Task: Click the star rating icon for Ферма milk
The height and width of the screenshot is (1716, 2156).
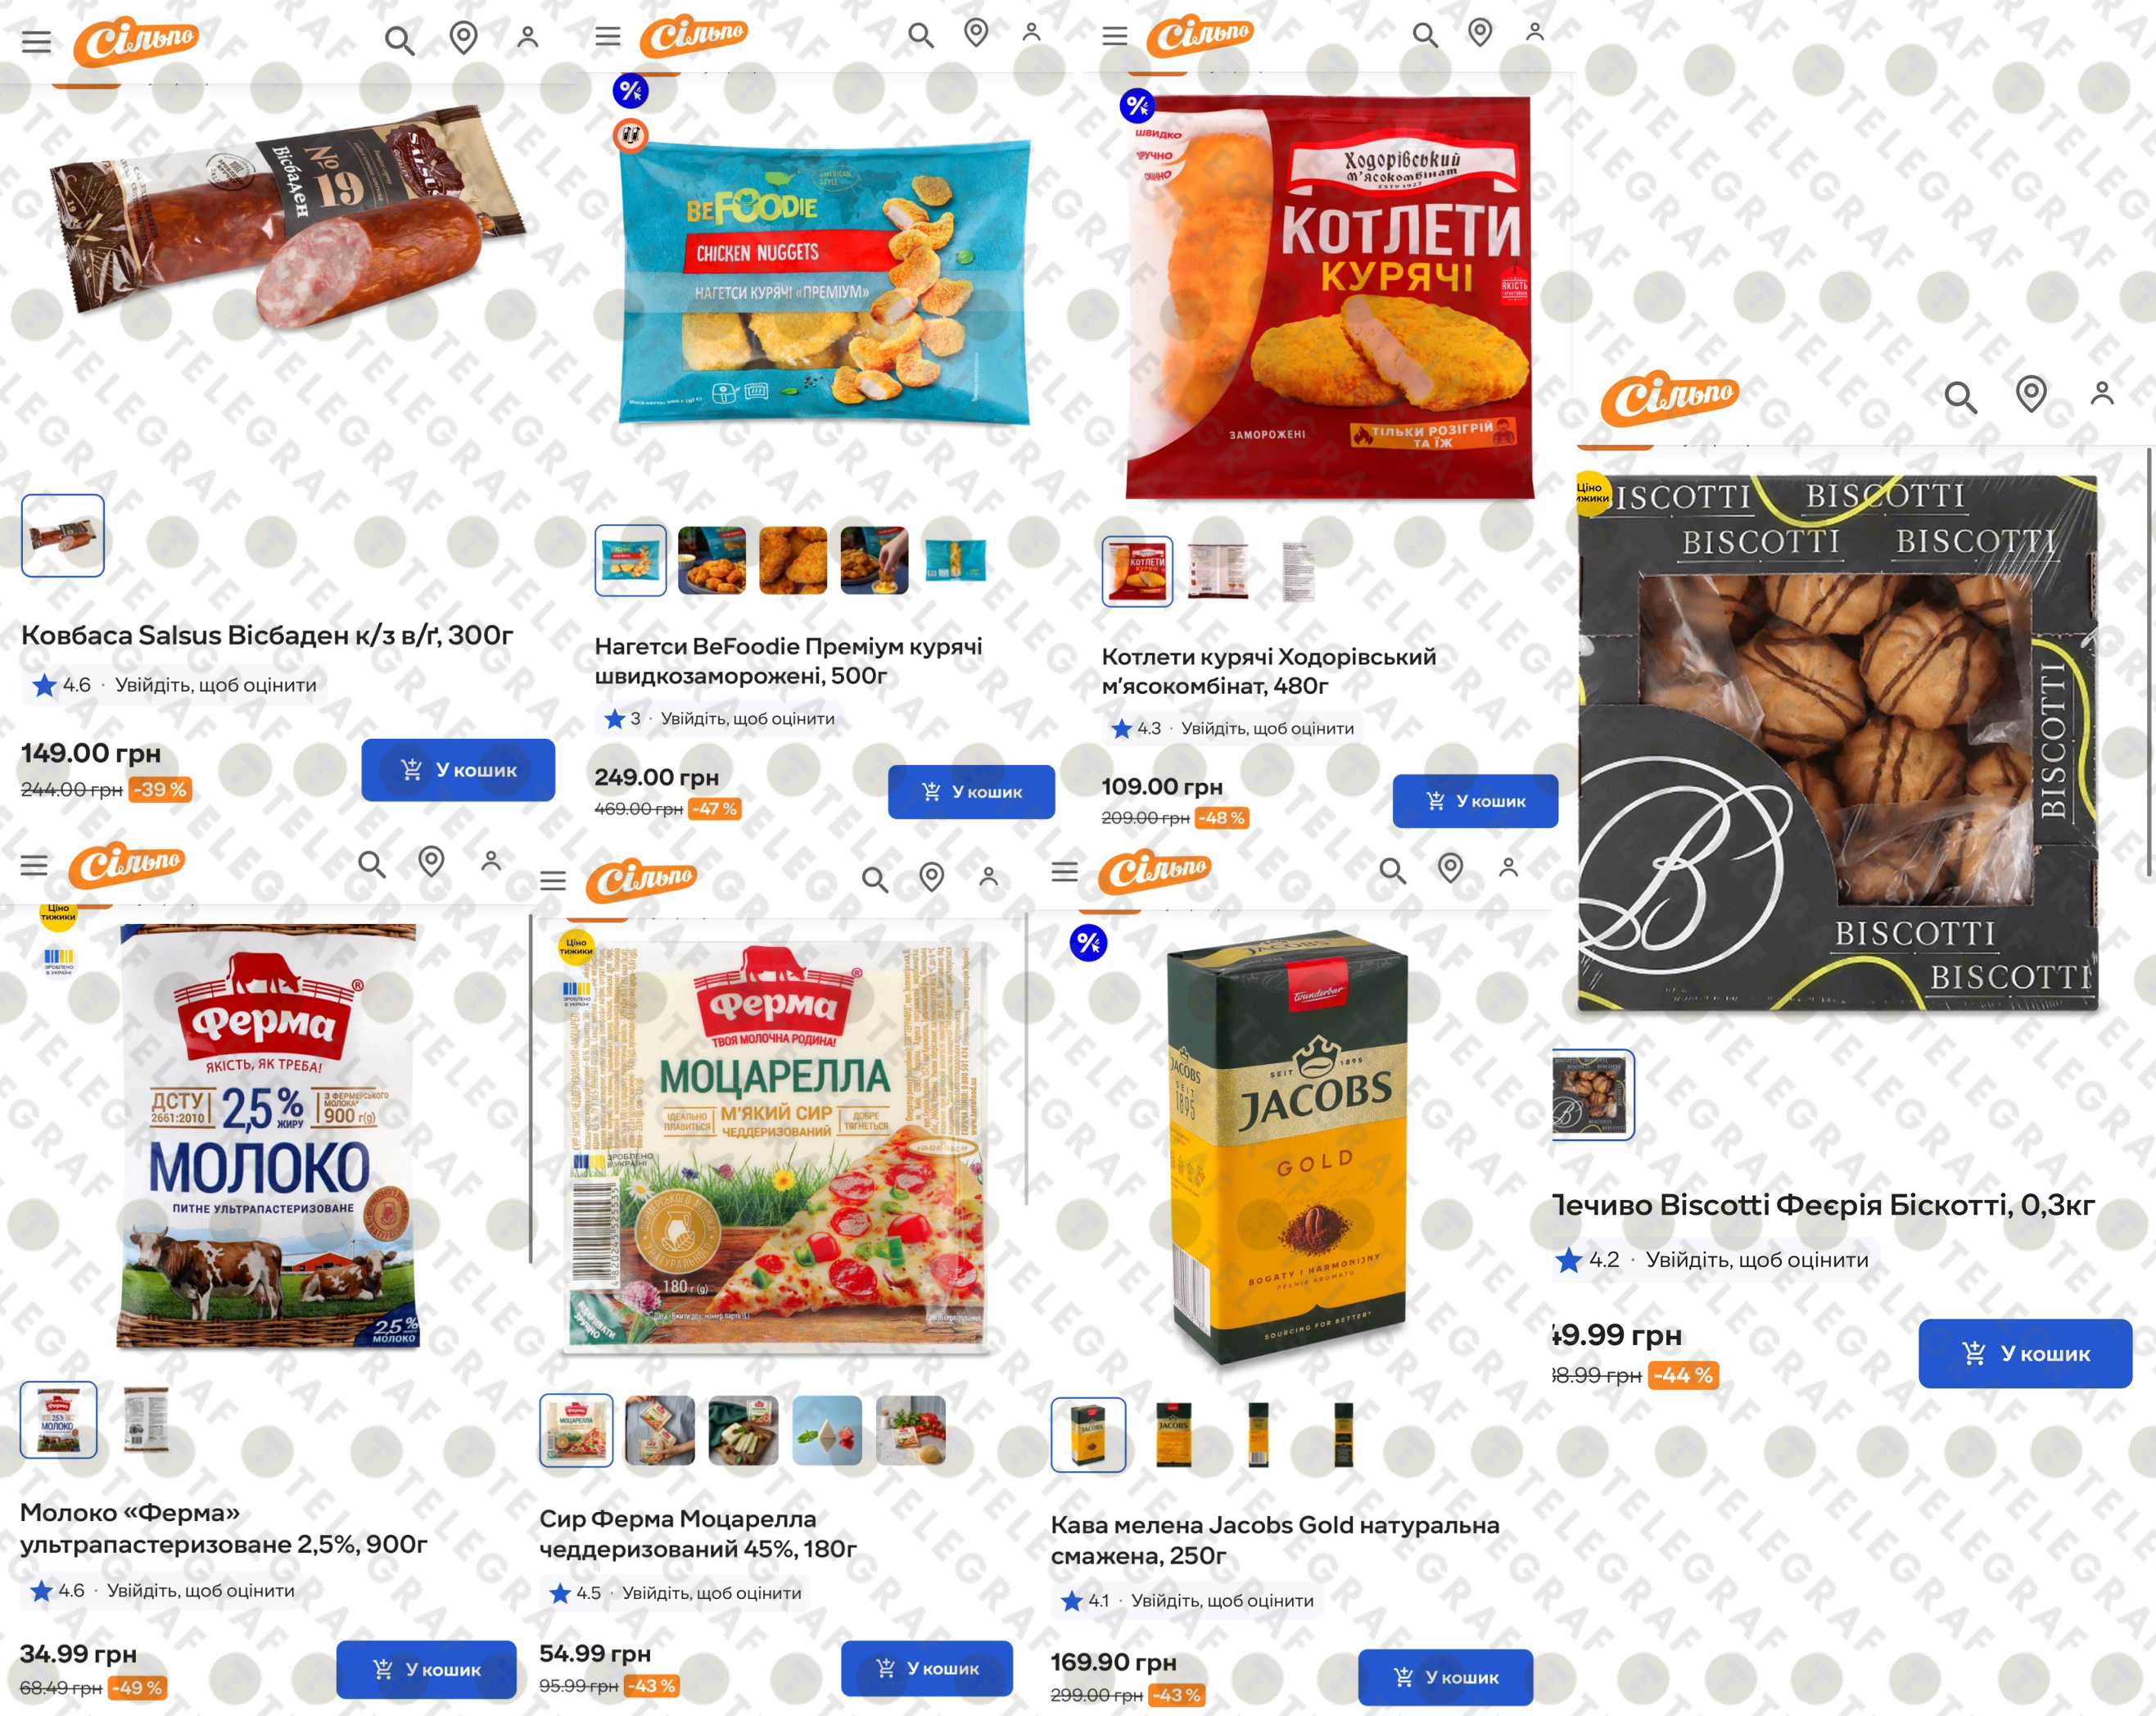Action: 41,1590
